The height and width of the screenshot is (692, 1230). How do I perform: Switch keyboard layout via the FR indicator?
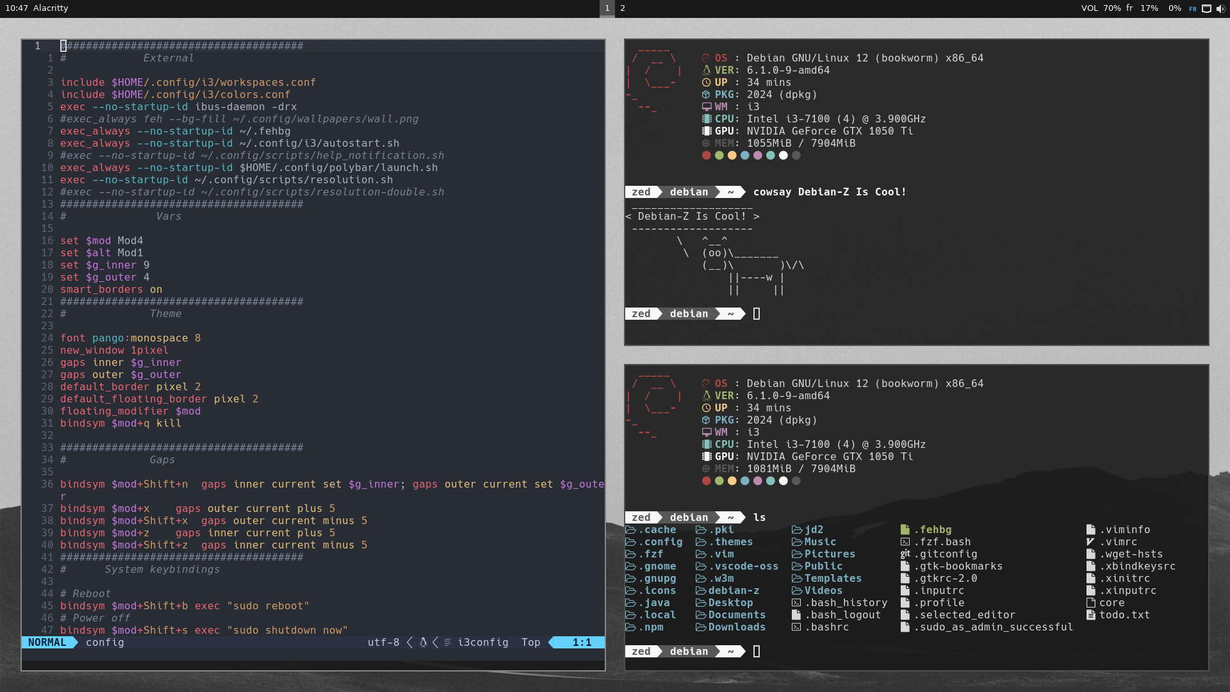[x=1193, y=8]
